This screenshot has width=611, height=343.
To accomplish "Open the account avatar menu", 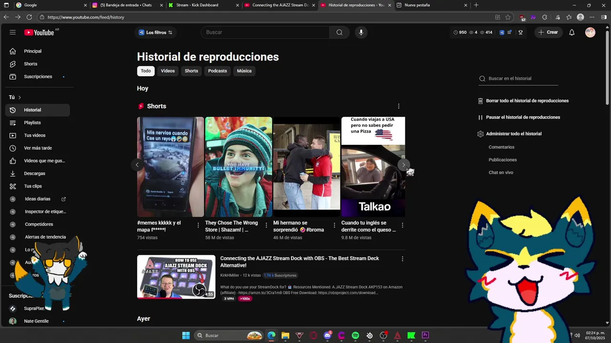I will pyautogui.click(x=590, y=32).
